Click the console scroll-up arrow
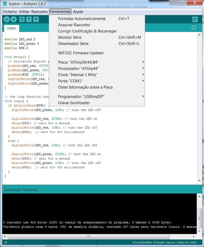Viewport: 204px width, 247px height. [199, 196]
